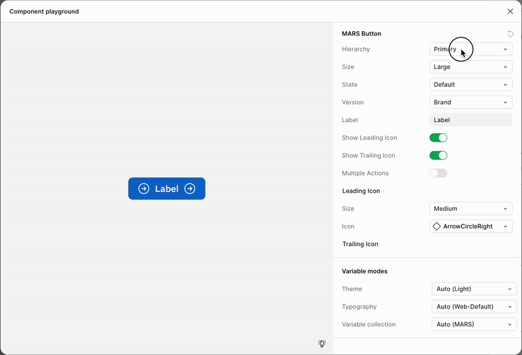Click the leading arrow icon inside the preview button
The image size is (522, 355).
coord(144,189)
